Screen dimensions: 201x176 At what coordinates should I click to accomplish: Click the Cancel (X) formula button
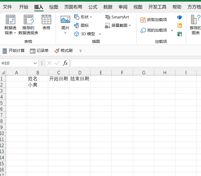click(x=49, y=63)
